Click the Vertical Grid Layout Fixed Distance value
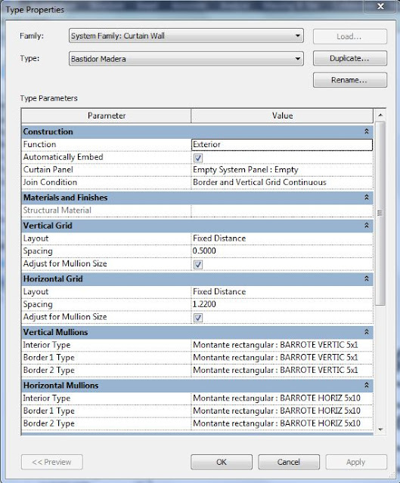Screen dimensions: 400x483 [x=282, y=238]
